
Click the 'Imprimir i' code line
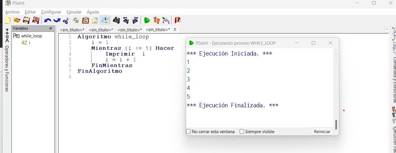pyautogui.click(x=125, y=54)
